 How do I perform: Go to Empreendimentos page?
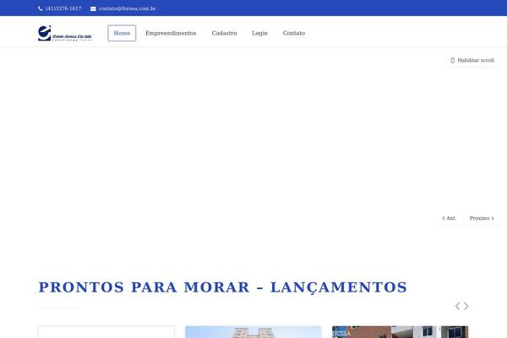click(171, 33)
